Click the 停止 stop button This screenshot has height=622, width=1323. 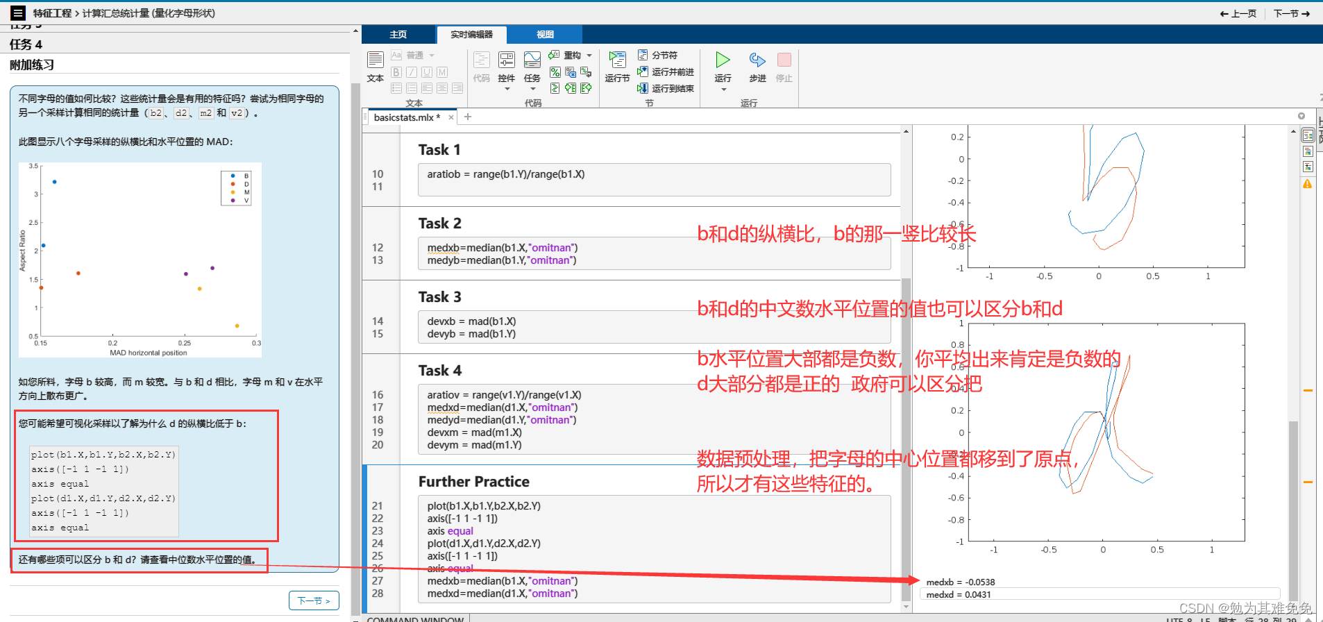[784, 67]
